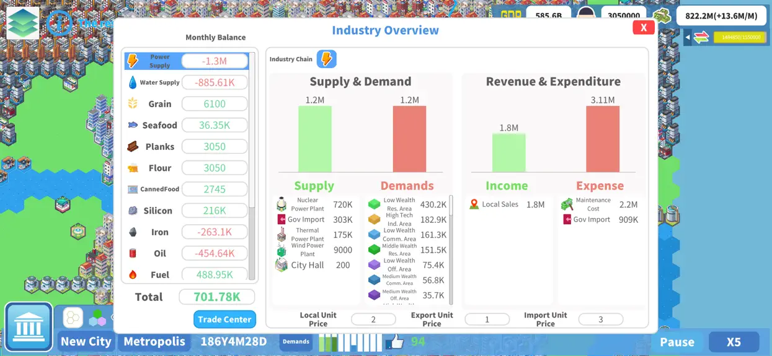772x356 pixels.
Task: Select Power Supply in monthly balance
Action: (187, 61)
